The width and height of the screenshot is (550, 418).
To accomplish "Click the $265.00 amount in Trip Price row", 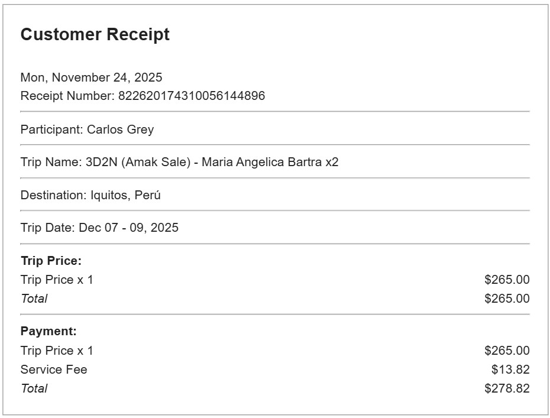I will pos(507,280).
